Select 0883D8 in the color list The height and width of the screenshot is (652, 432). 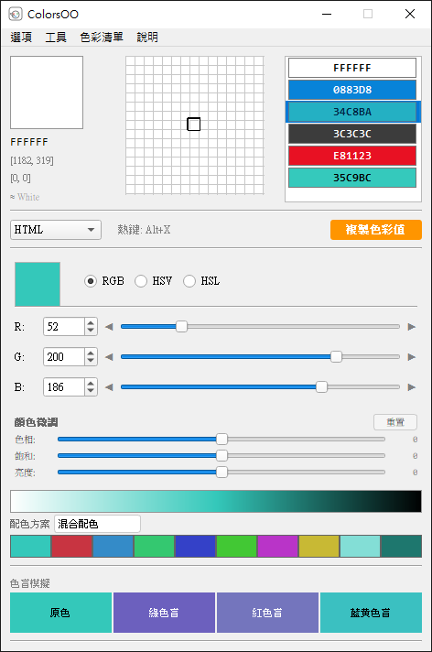click(352, 90)
